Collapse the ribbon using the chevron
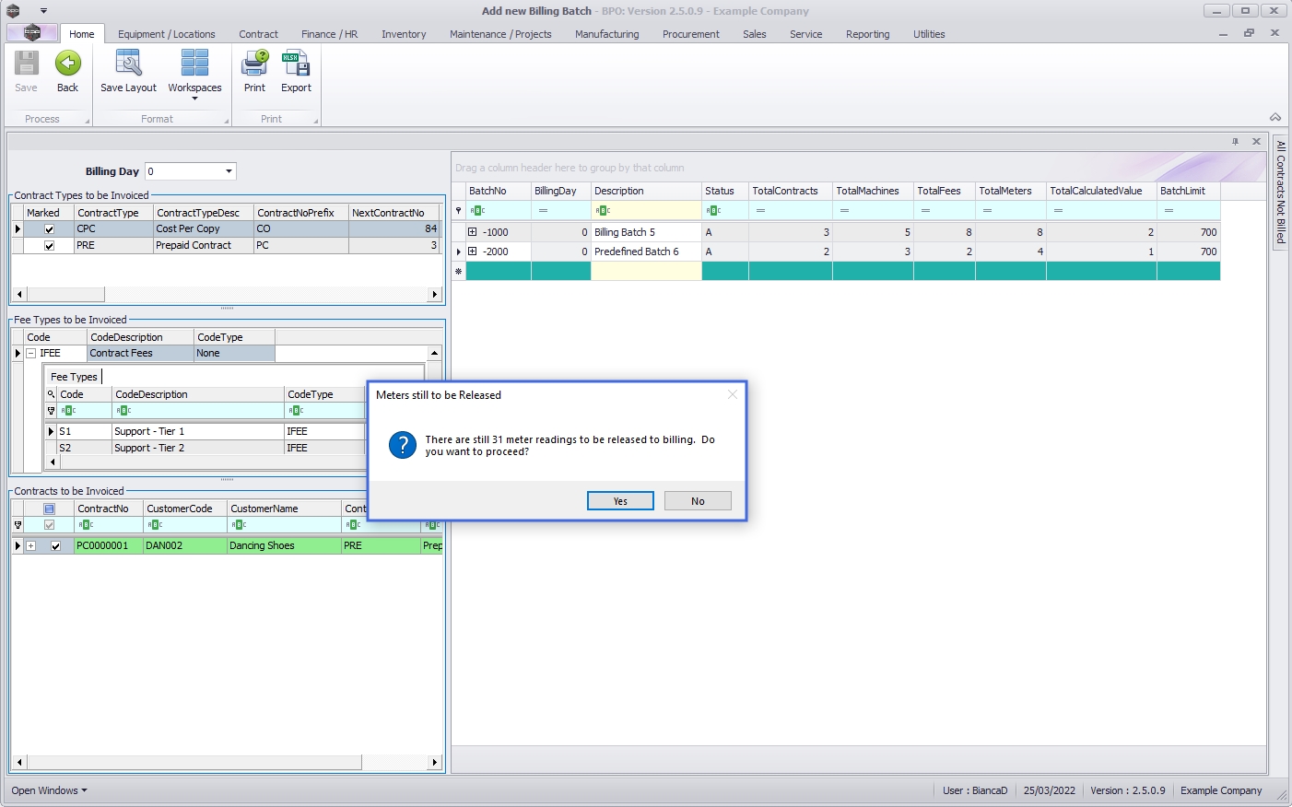The height and width of the screenshot is (807, 1292). click(x=1275, y=117)
